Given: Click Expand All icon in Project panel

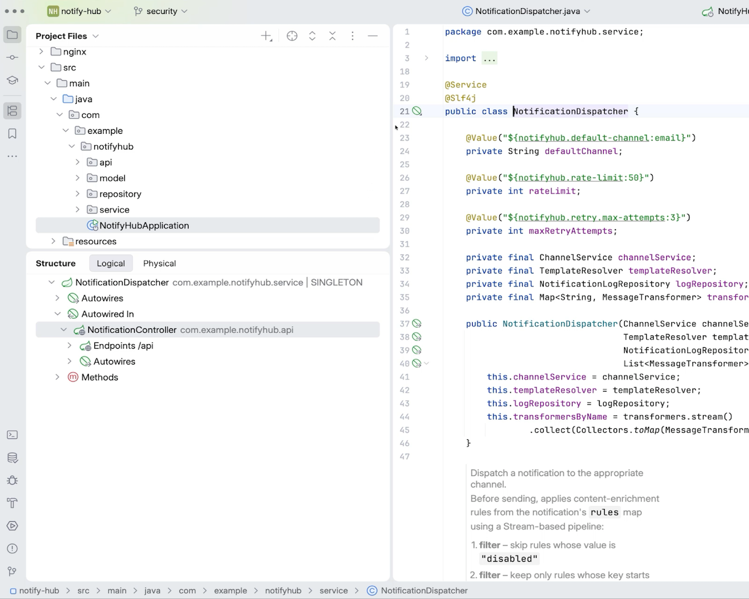Looking at the screenshot, I should click(x=312, y=36).
